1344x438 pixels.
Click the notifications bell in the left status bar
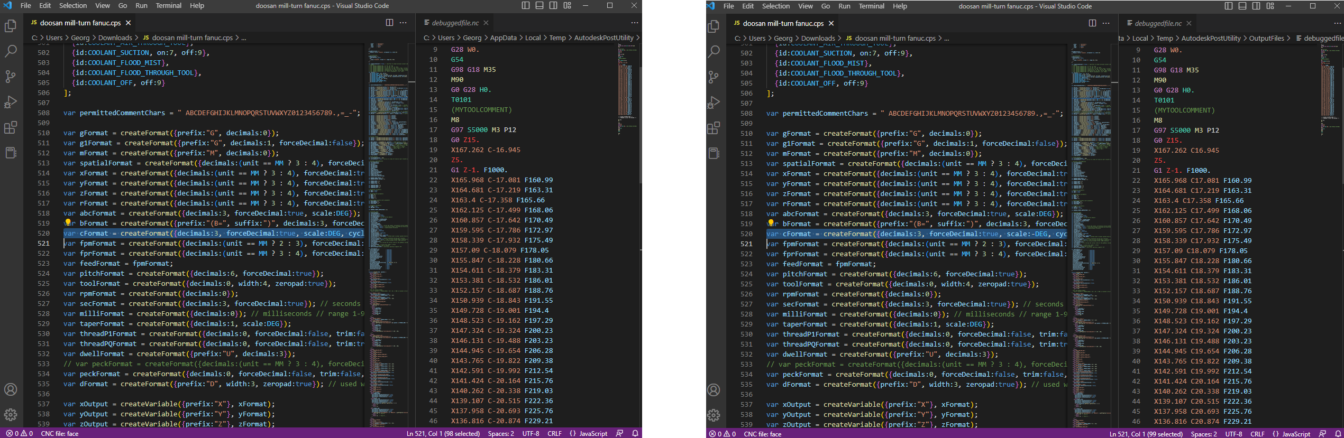pos(635,433)
